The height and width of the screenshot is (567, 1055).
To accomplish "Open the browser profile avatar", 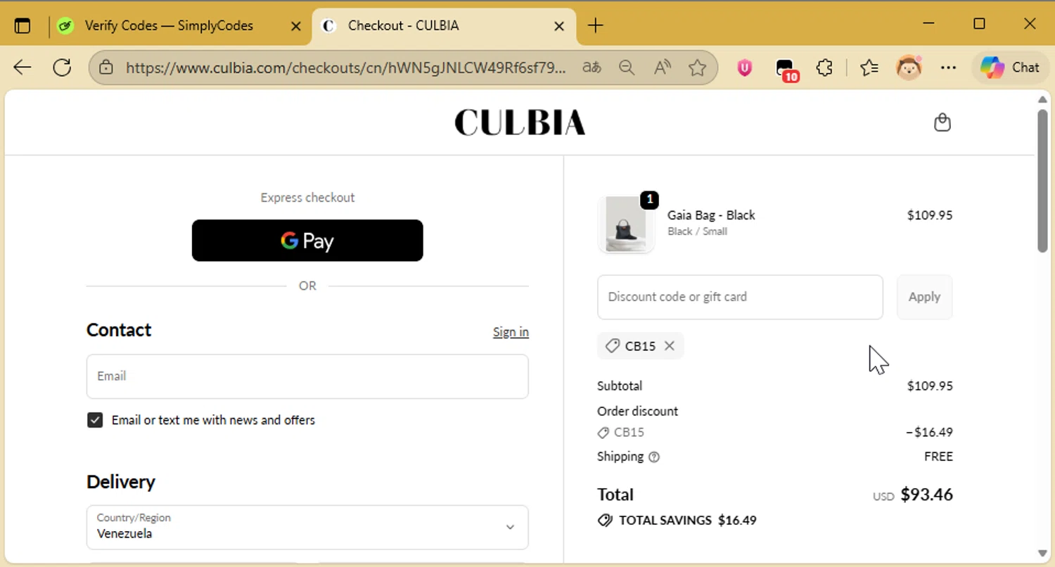I will [x=909, y=68].
